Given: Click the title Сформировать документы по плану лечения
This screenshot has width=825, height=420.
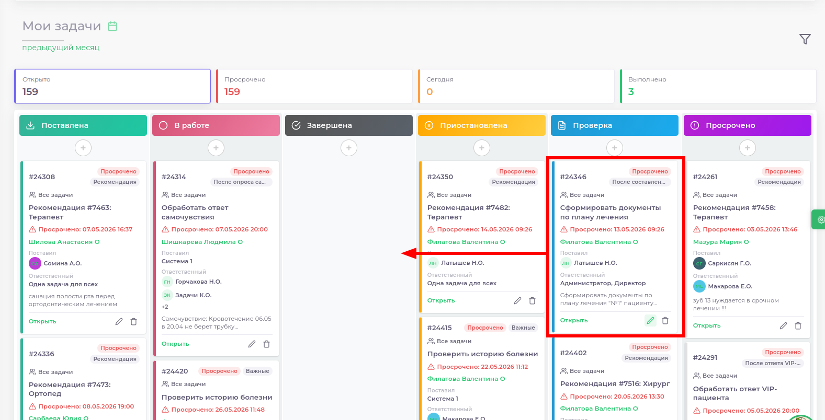Looking at the screenshot, I should tap(611, 213).
